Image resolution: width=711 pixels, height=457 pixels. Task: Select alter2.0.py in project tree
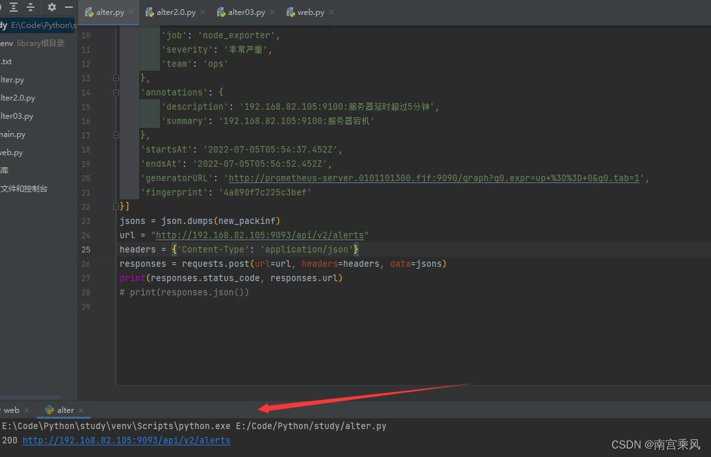18,98
